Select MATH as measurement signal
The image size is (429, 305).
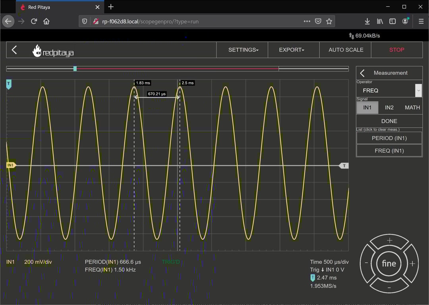pyautogui.click(x=412, y=108)
